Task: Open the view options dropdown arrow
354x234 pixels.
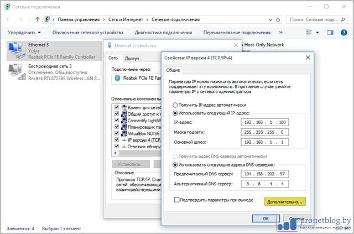Action: (x=317, y=33)
